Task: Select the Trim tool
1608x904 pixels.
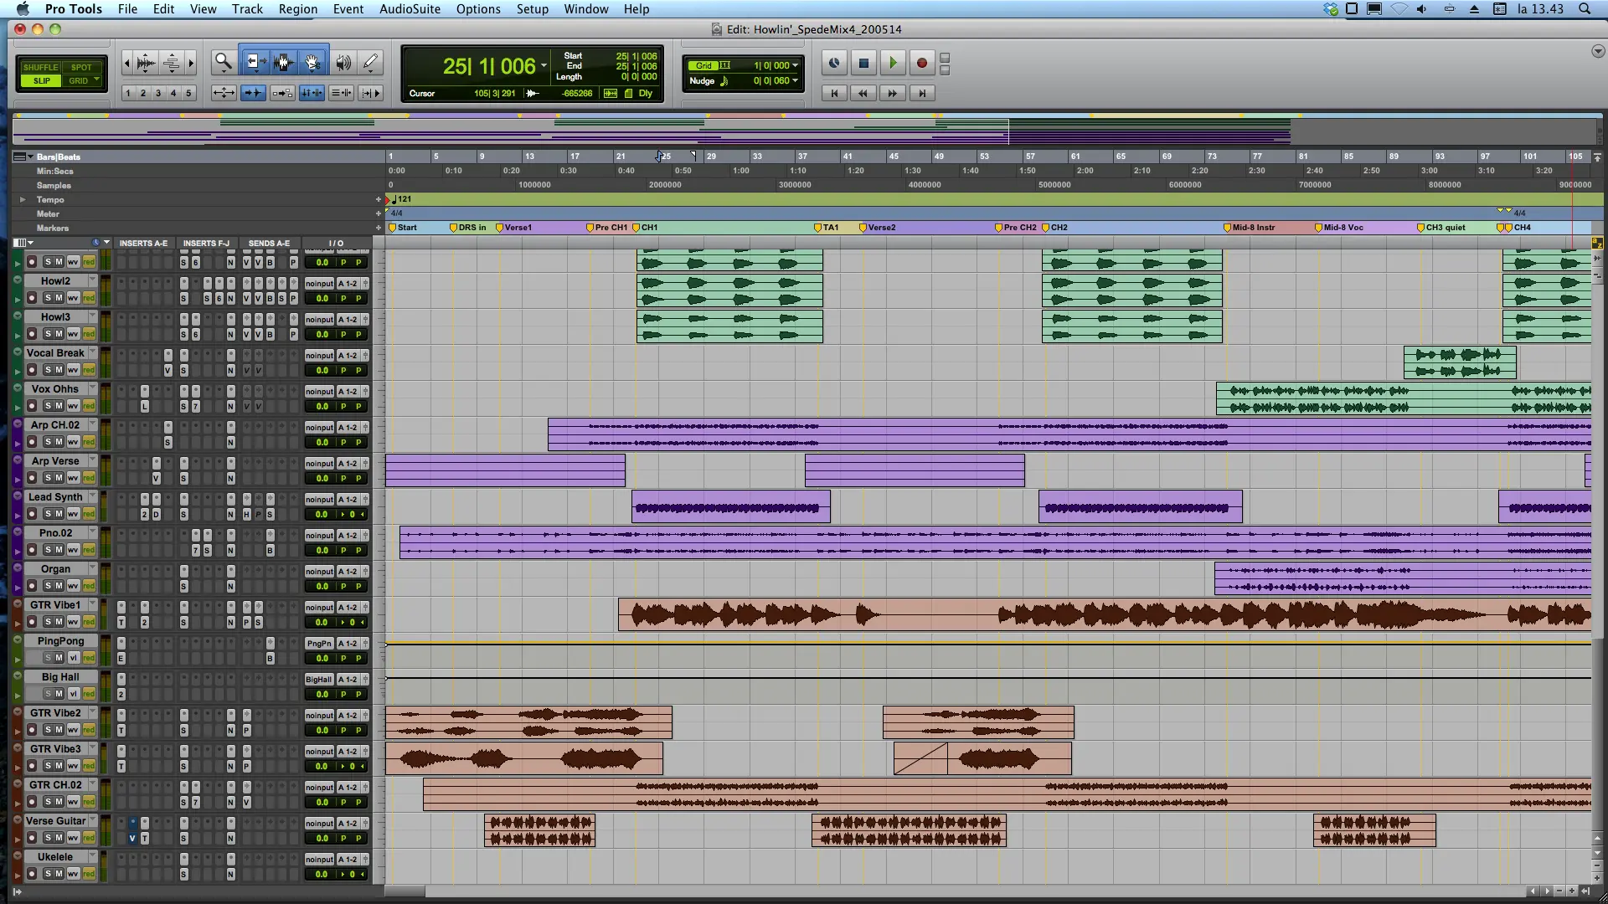Action: coord(255,62)
